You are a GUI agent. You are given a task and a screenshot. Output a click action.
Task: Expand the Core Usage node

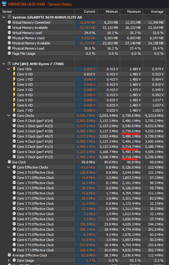click(x=9, y=260)
